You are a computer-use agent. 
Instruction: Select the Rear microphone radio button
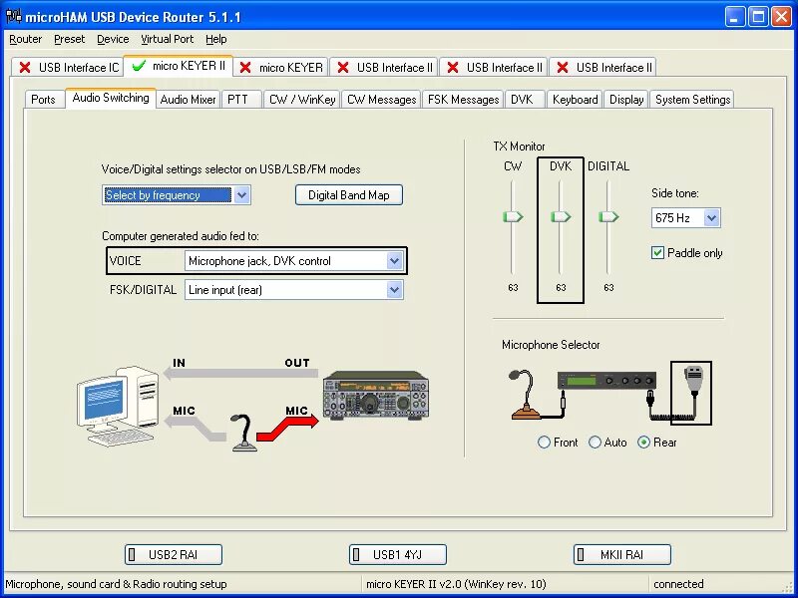click(643, 443)
